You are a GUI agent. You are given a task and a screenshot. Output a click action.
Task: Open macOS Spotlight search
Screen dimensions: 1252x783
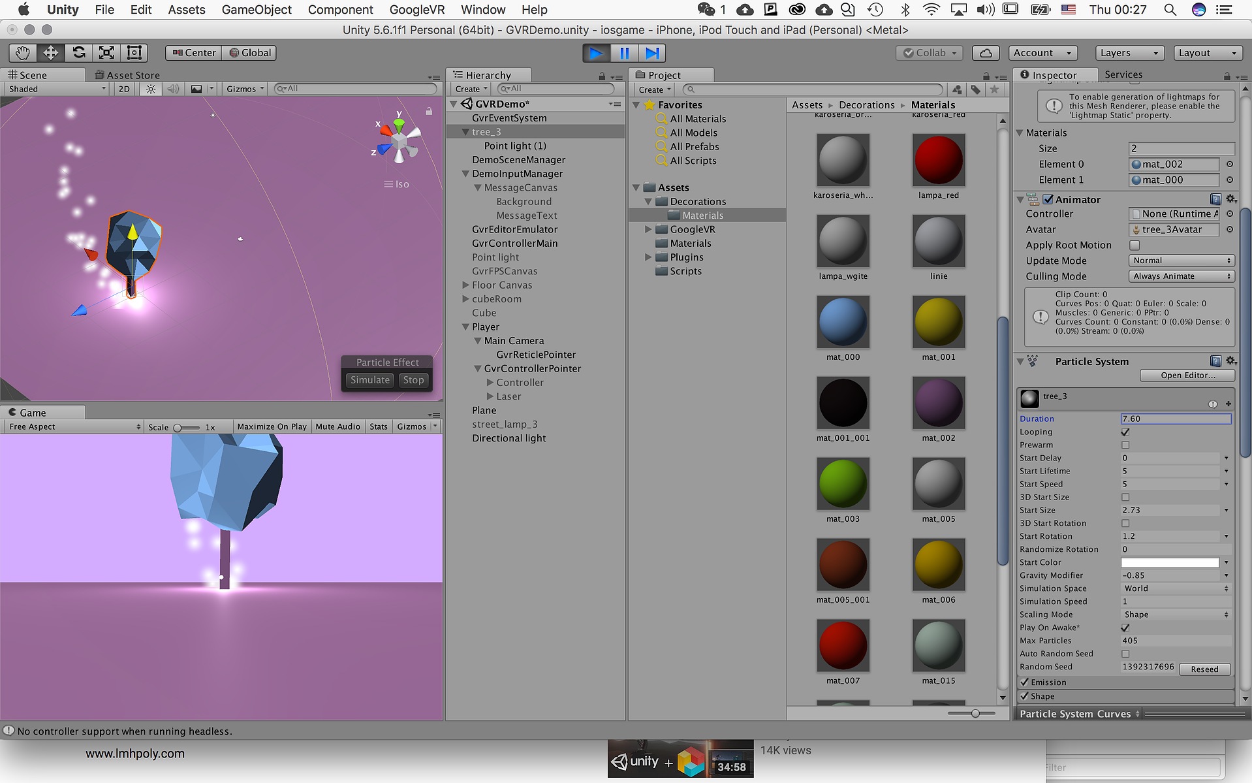coord(1170,10)
